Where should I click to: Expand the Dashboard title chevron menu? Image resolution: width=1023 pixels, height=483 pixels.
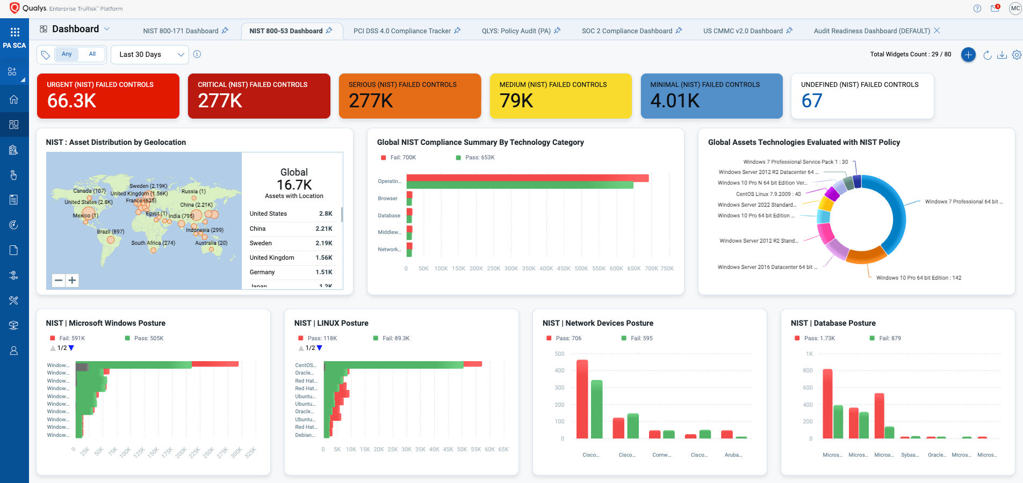(107, 29)
